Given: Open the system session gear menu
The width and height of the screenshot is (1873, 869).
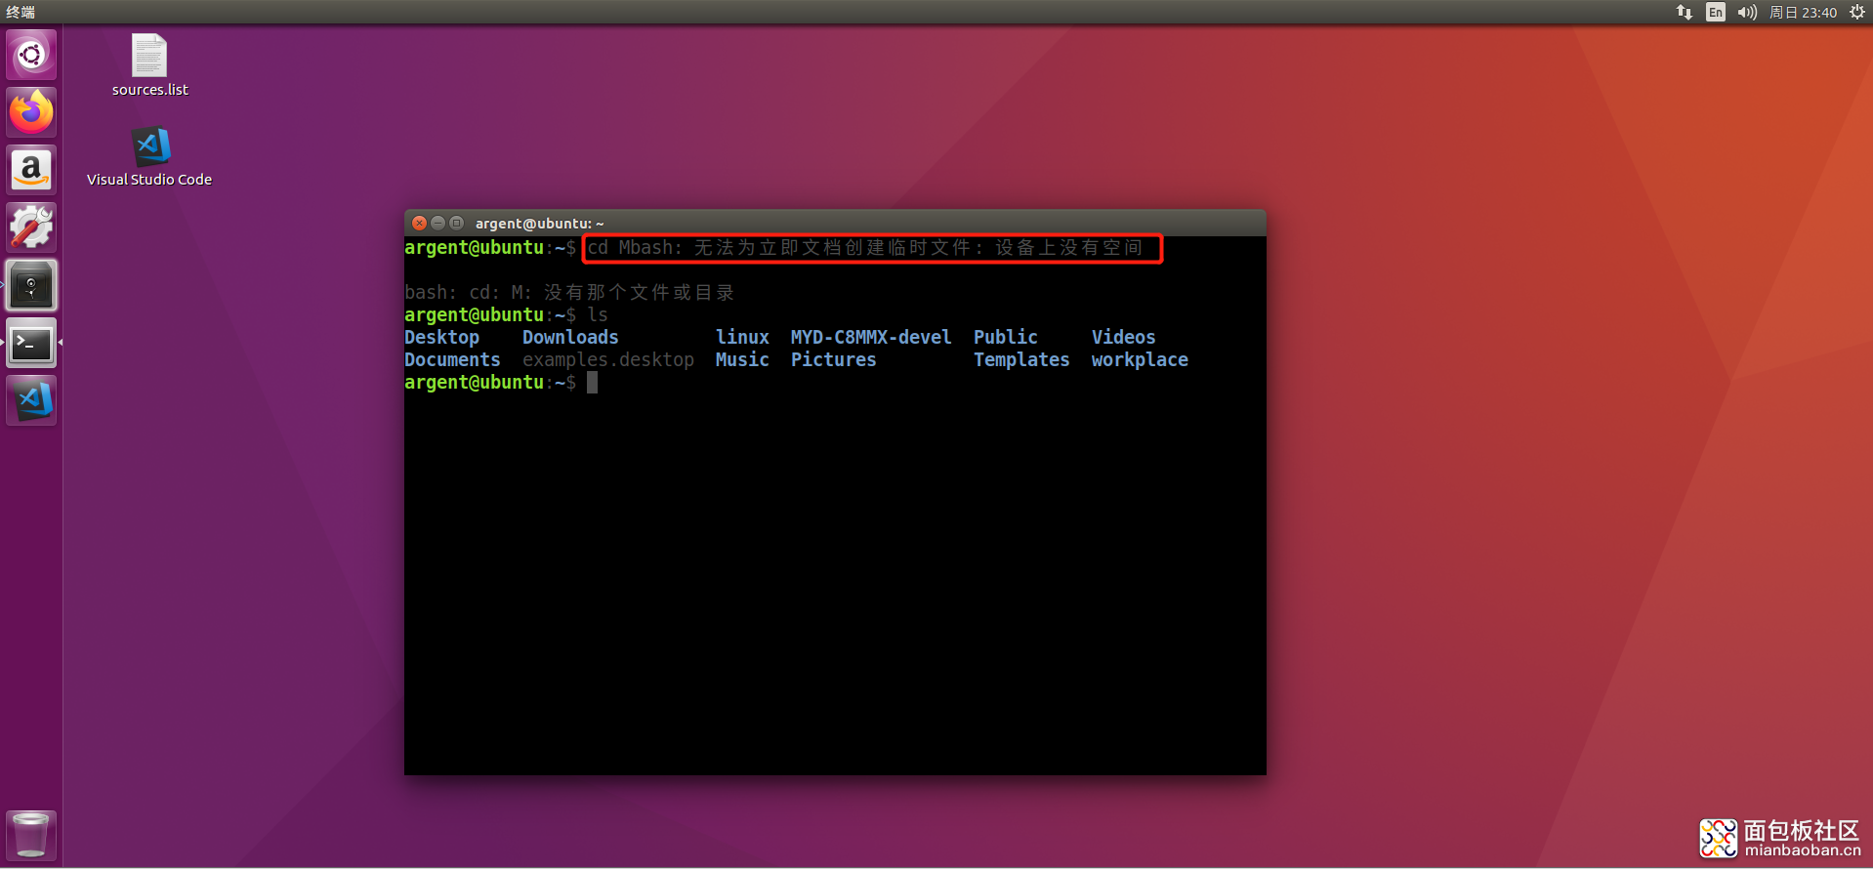Looking at the screenshot, I should [1857, 12].
